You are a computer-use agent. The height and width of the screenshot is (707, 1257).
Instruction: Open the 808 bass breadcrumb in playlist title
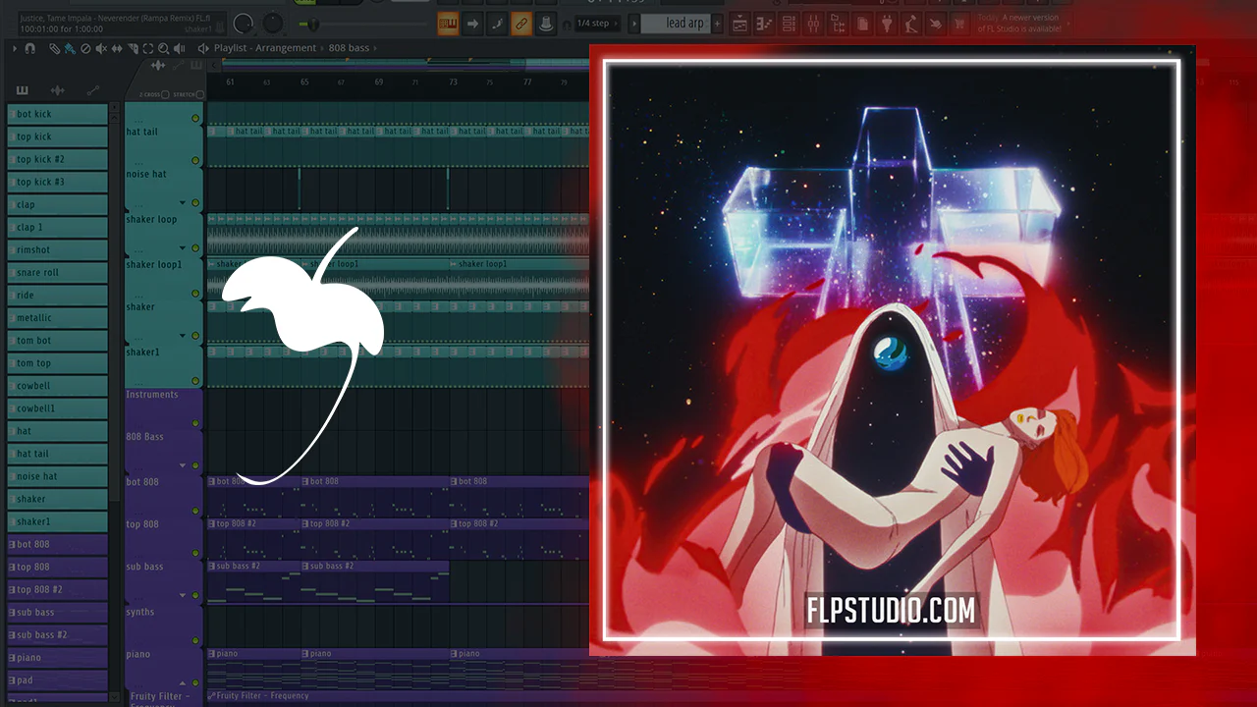[x=349, y=48]
